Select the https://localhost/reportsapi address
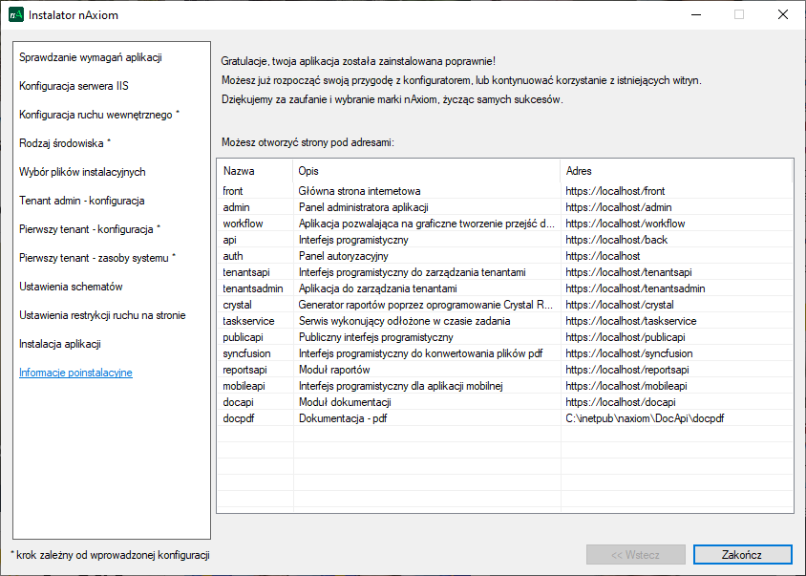This screenshot has height=576, width=806. [x=627, y=370]
